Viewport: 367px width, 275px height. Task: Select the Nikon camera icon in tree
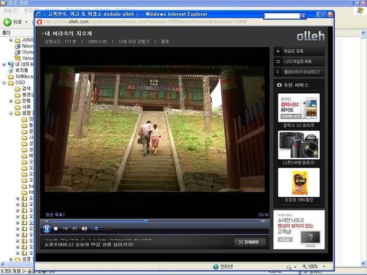click(17, 46)
